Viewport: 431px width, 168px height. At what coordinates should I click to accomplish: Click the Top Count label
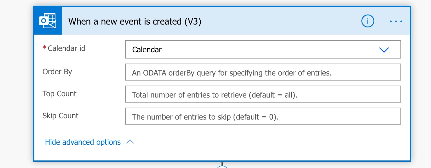click(x=60, y=94)
